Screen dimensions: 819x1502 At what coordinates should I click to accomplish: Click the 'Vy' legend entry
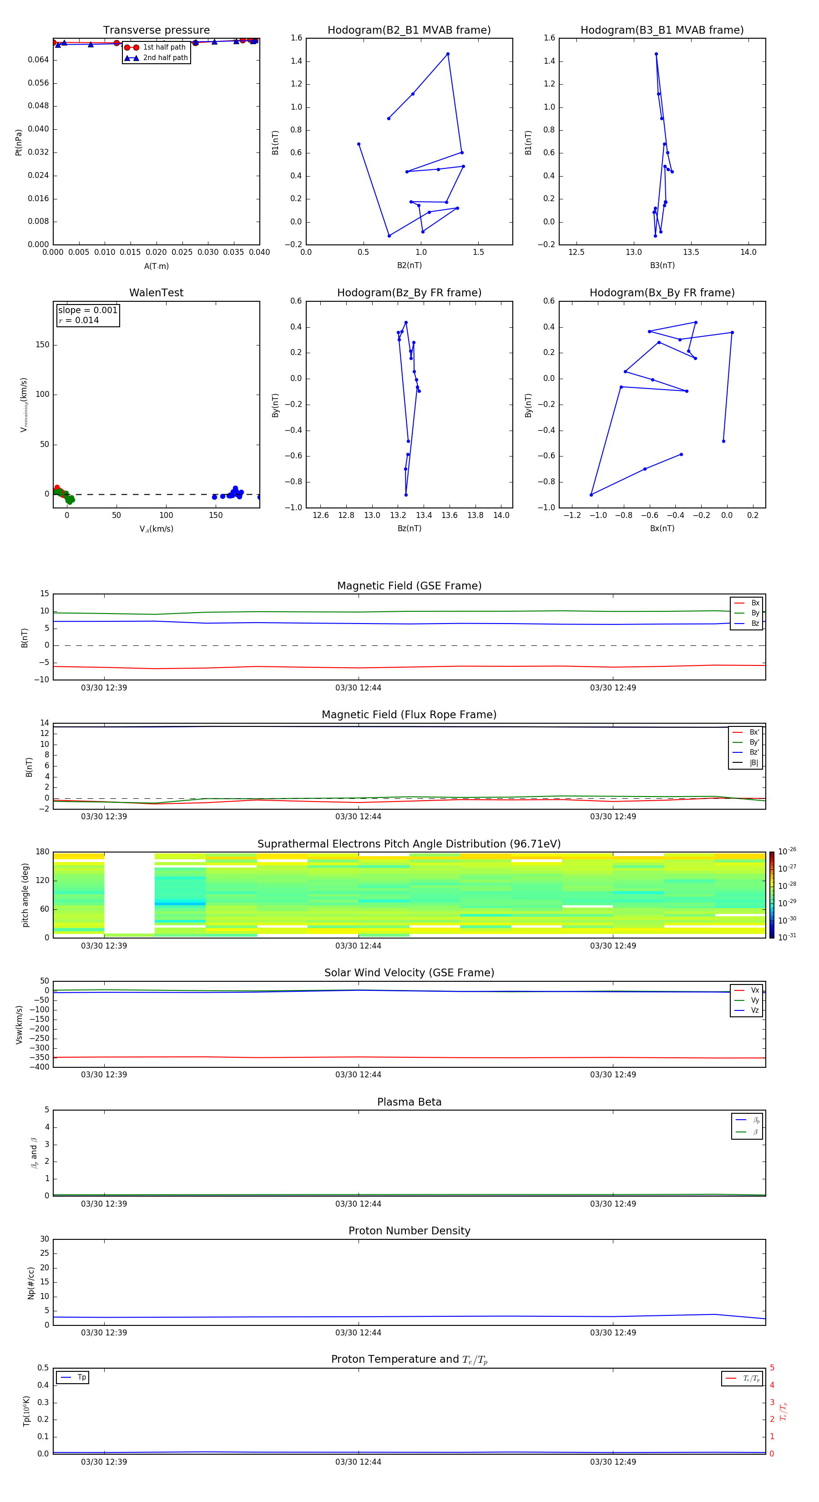pos(747,1000)
